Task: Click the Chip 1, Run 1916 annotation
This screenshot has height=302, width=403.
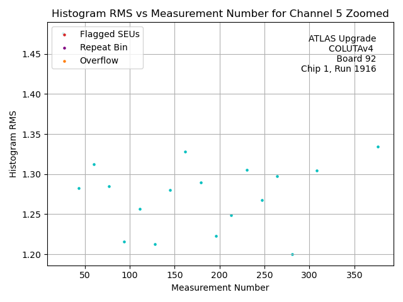Action: pos(338,69)
